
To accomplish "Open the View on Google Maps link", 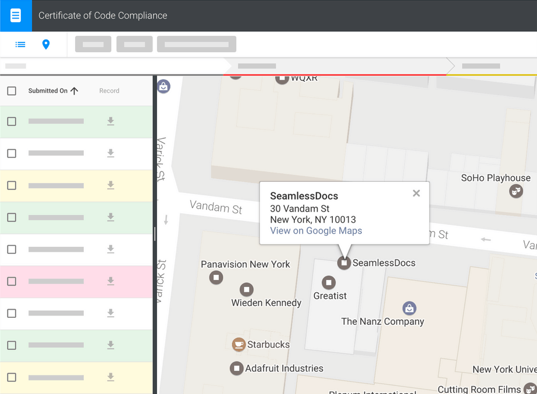I will [x=316, y=231].
